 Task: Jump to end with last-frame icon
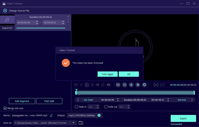(x=97, y=85)
